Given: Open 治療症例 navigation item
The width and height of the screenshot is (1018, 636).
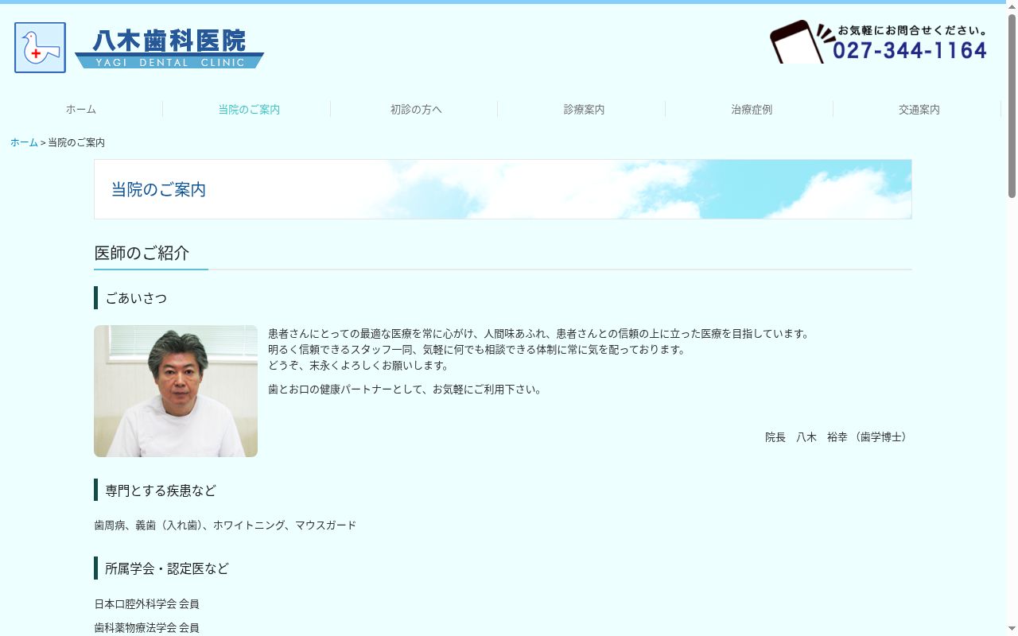Looking at the screenshot, I should [x=752, y=110].
